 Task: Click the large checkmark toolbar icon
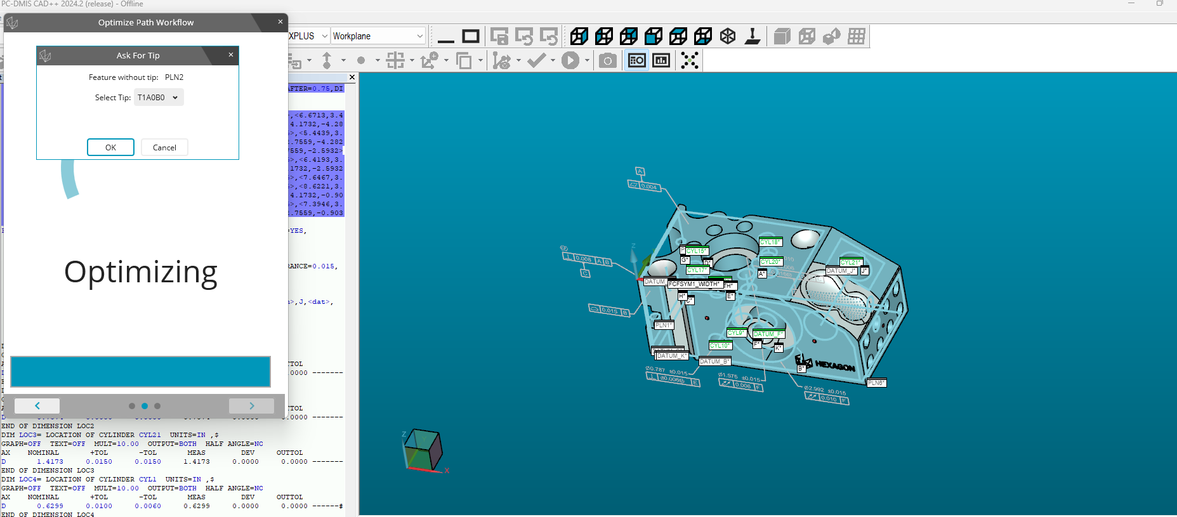tap(536, 61)
